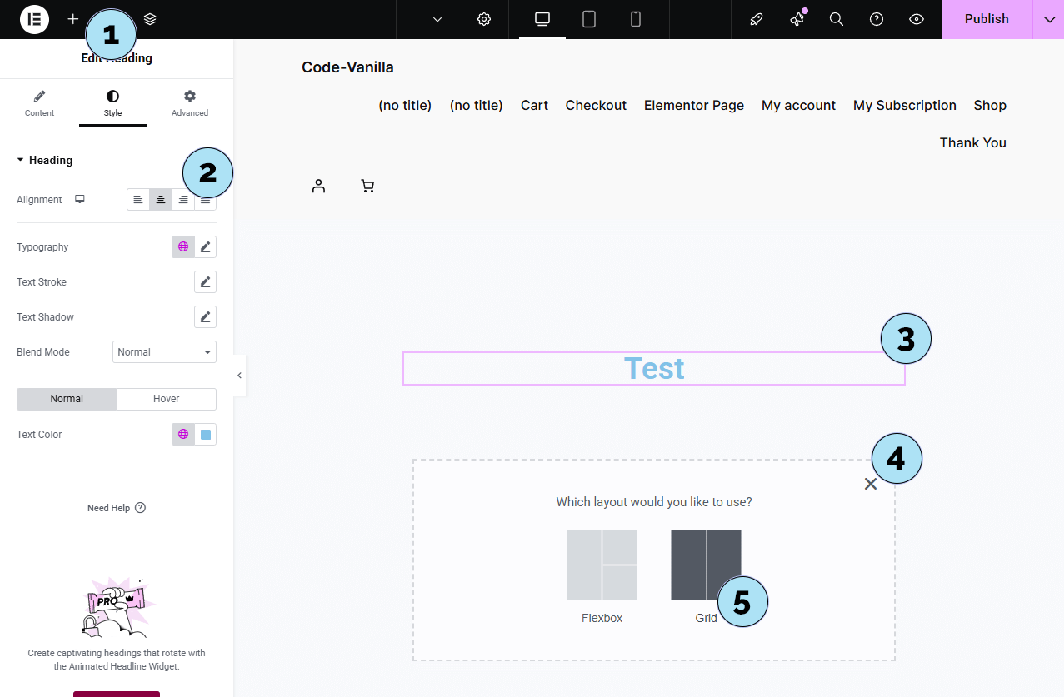1064x697 pixels.
Task: Open page settings gear icon
Action: [484, 19]
